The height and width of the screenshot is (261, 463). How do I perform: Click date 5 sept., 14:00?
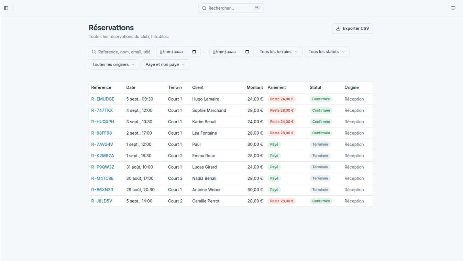coord(139,201)
